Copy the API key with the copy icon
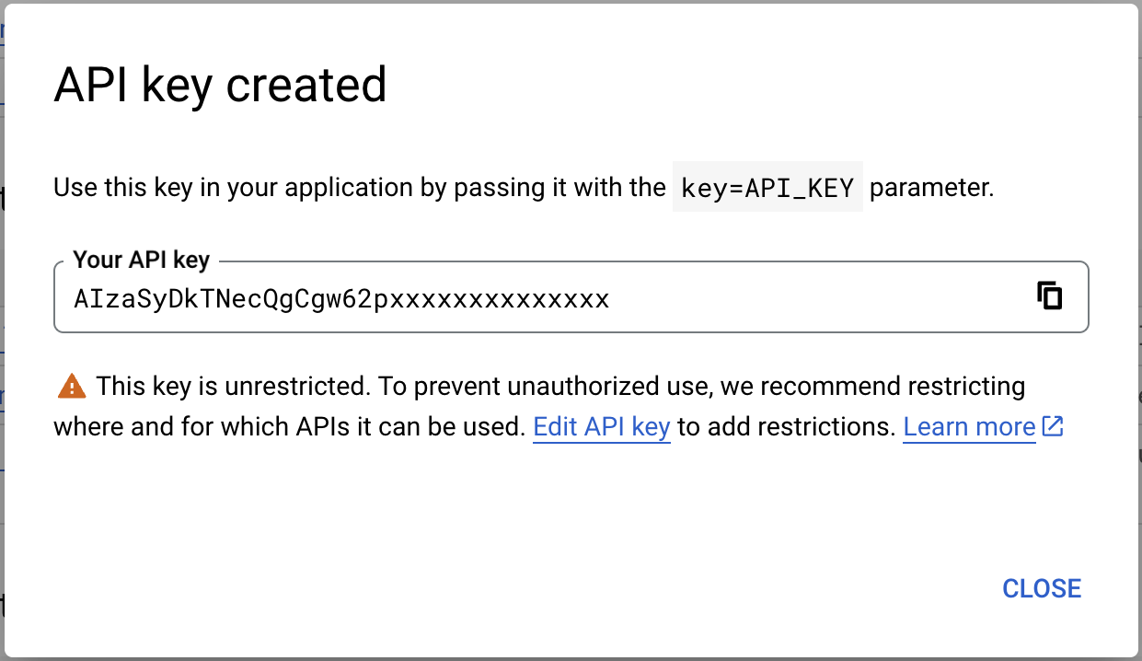 point(1049,296)
